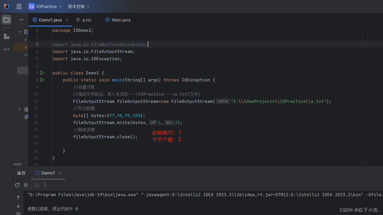
Task: Click the project panel horizontal scrollbar thumb
Action: (x=18, y=164)
